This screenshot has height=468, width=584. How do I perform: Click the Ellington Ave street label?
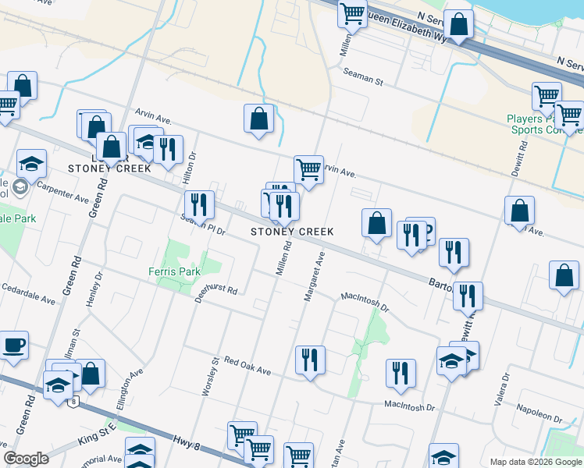(130, 389)
